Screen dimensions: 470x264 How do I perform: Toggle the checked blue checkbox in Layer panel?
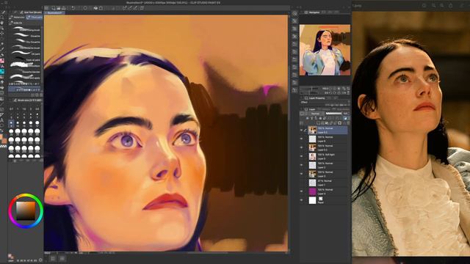(344, 119)
